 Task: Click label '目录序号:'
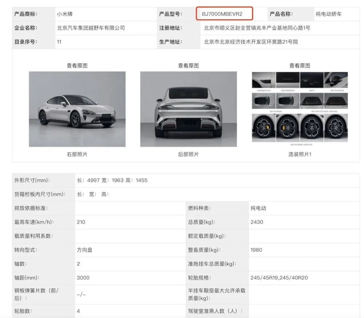coord(26,42)
